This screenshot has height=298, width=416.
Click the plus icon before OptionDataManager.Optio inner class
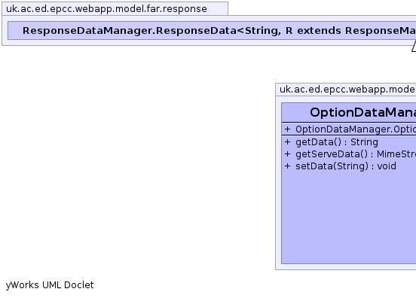(x=287, y=129)
